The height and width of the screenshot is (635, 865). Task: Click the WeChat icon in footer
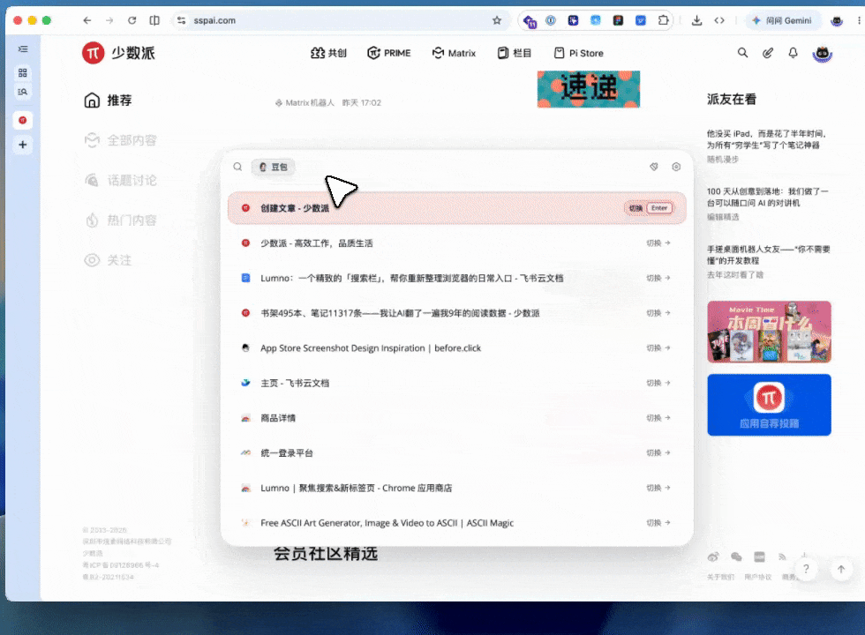coord(736,557)
